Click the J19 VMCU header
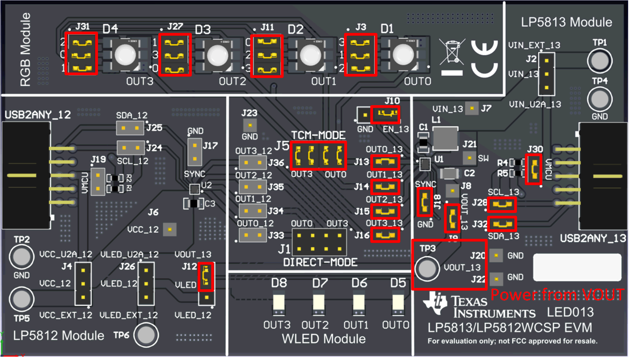Viewport: 634px width, 357px height. pos(98,182)
